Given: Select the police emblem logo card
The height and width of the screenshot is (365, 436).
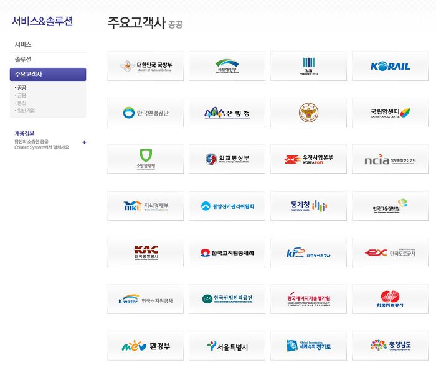Looking at the screenshot, I should tap(309, 113).
